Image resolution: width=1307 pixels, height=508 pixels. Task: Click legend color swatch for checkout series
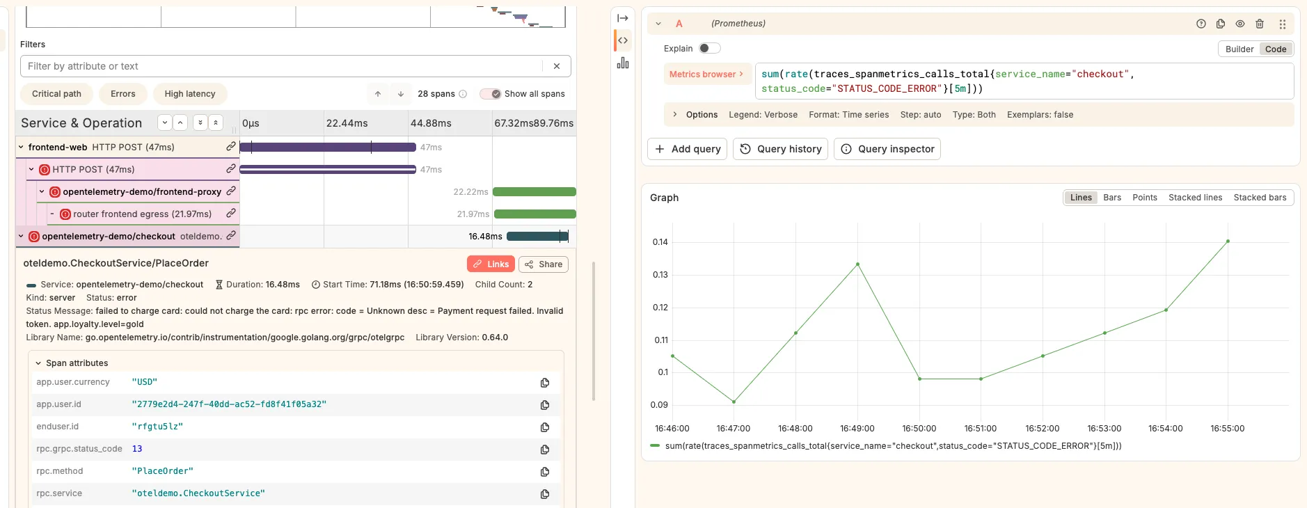tap(655, 446)
